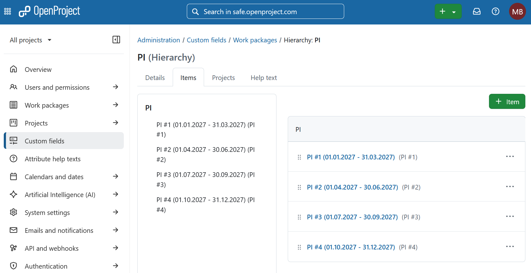Open PI #1 (01.01.2027 - 31.03.2027) item link
The width and height of the screenshot is (531, 273).
pyautogui.click(x=351, y=157)
